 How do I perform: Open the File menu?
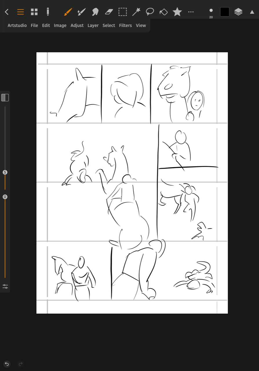34,26
